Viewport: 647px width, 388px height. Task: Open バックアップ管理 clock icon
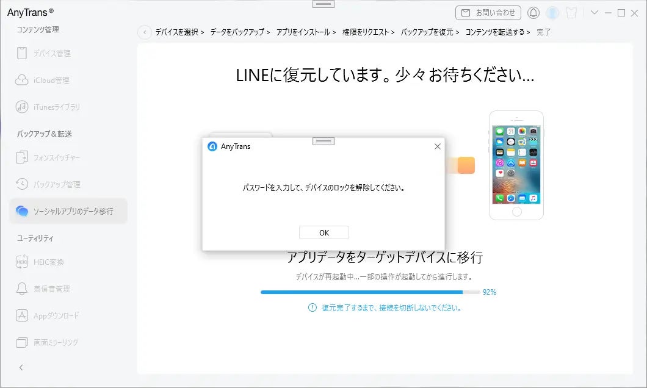22,184
